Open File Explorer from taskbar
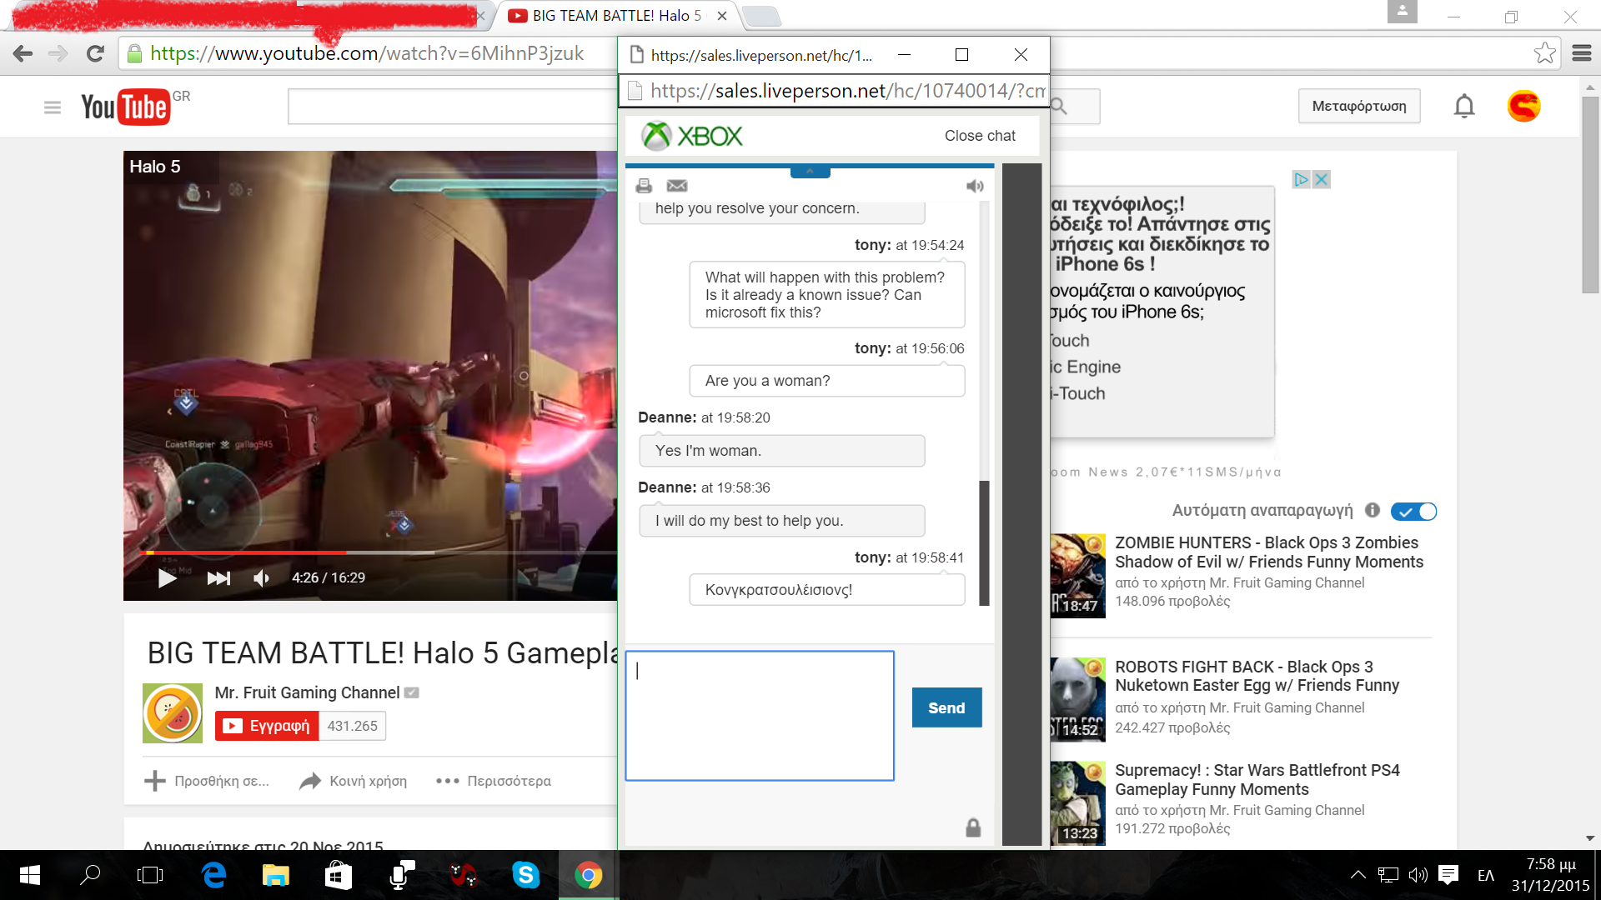This screenshot has width=1601, height=900. 275,875
